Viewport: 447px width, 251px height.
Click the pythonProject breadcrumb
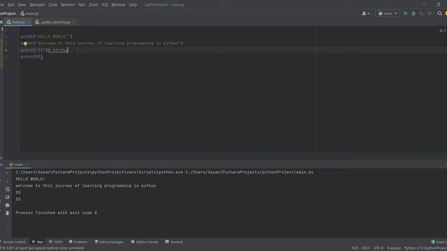tap(8, 13)
